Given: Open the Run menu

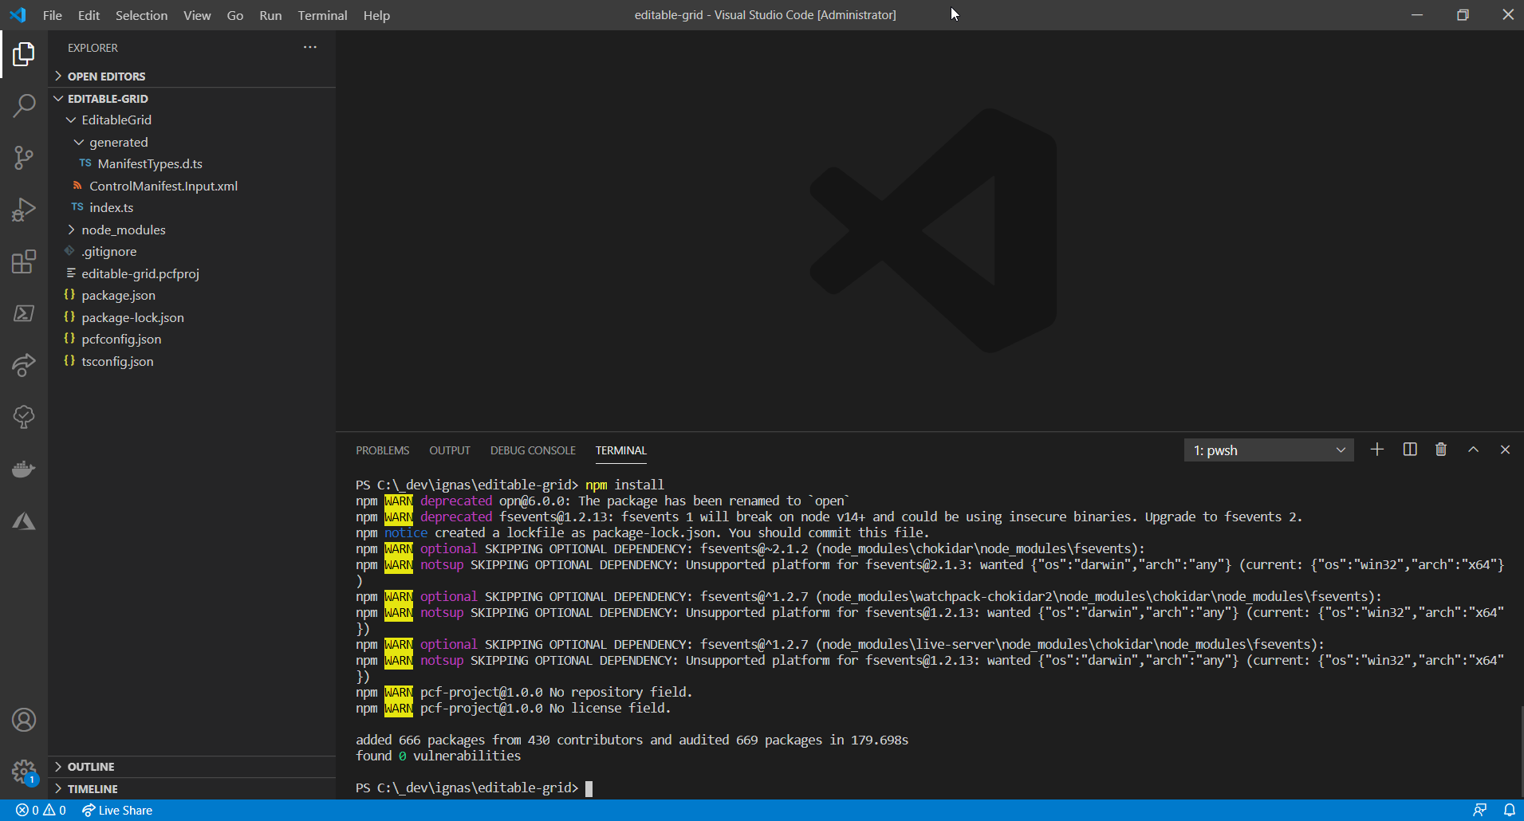Looking at the screenshot, I should tap(270, 15).
